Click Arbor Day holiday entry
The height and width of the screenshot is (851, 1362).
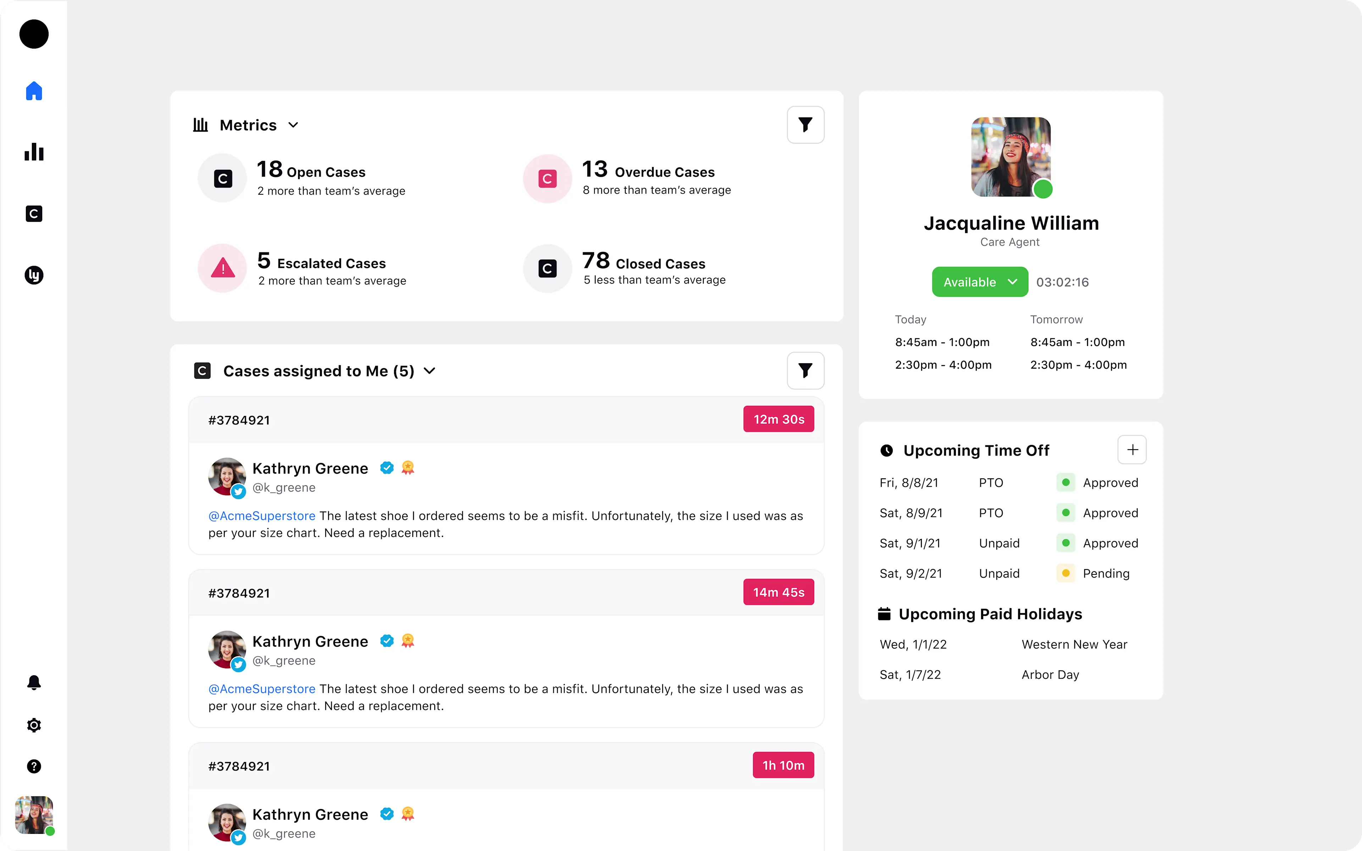1050,674
